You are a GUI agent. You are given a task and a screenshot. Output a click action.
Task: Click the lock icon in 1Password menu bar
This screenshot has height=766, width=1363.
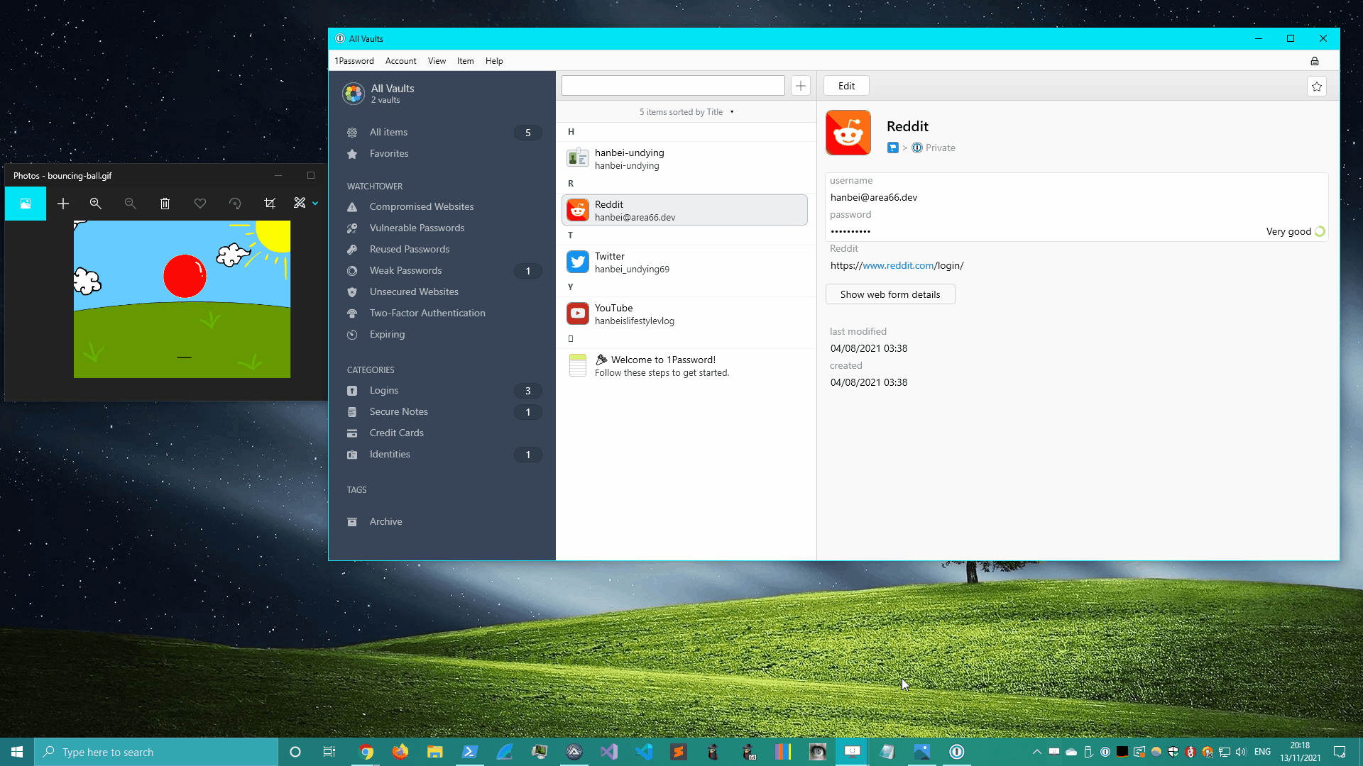click(x=1314, y=61)
